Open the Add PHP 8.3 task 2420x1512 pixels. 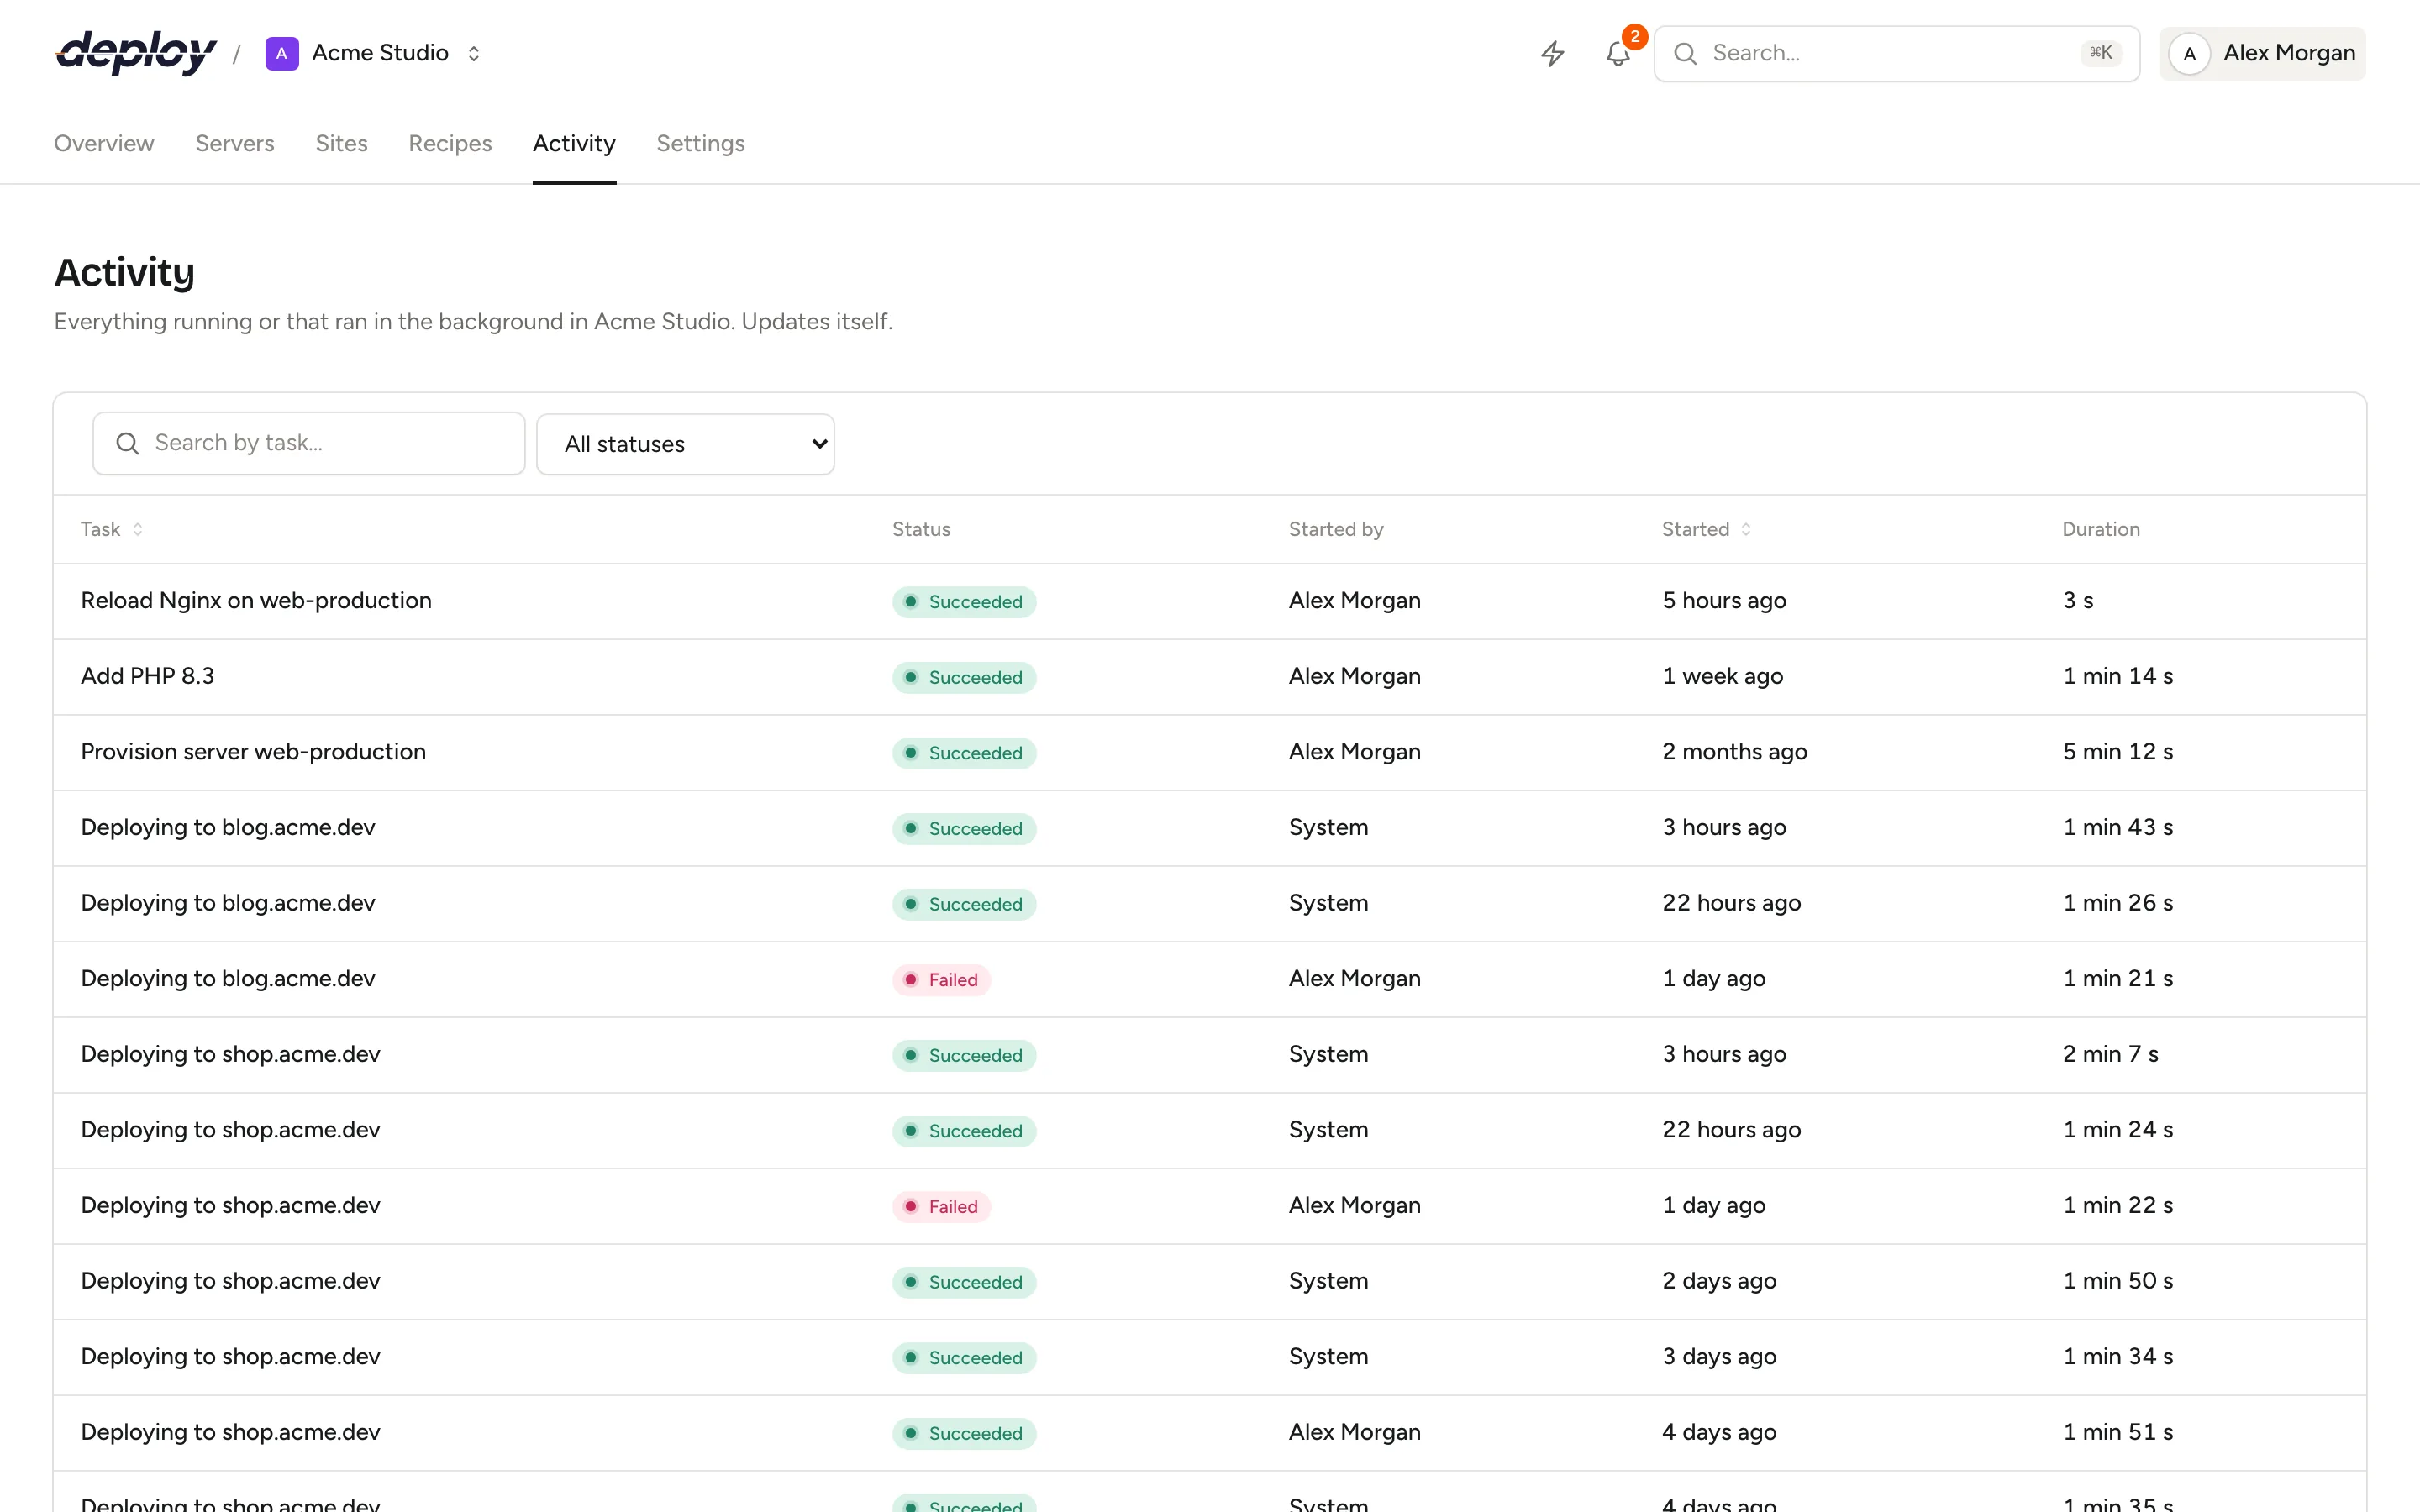(x=148, y=676)
